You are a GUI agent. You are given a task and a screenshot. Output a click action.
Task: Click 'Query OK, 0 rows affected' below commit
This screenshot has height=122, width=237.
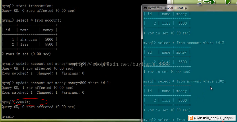[38, 107]
